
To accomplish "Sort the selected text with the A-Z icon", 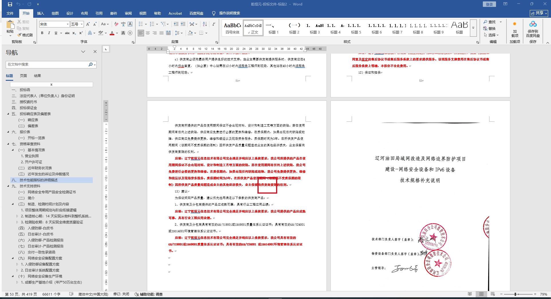I will 205,24.
